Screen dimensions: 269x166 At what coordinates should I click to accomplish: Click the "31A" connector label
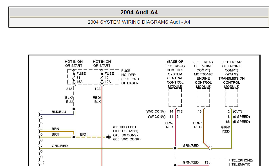(x=69, y=89)
